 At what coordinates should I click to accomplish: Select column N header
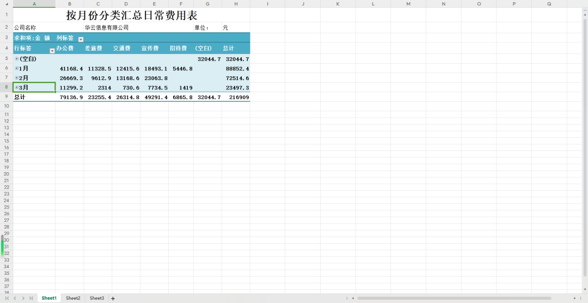pyautogui.click(x=444, y=4)
